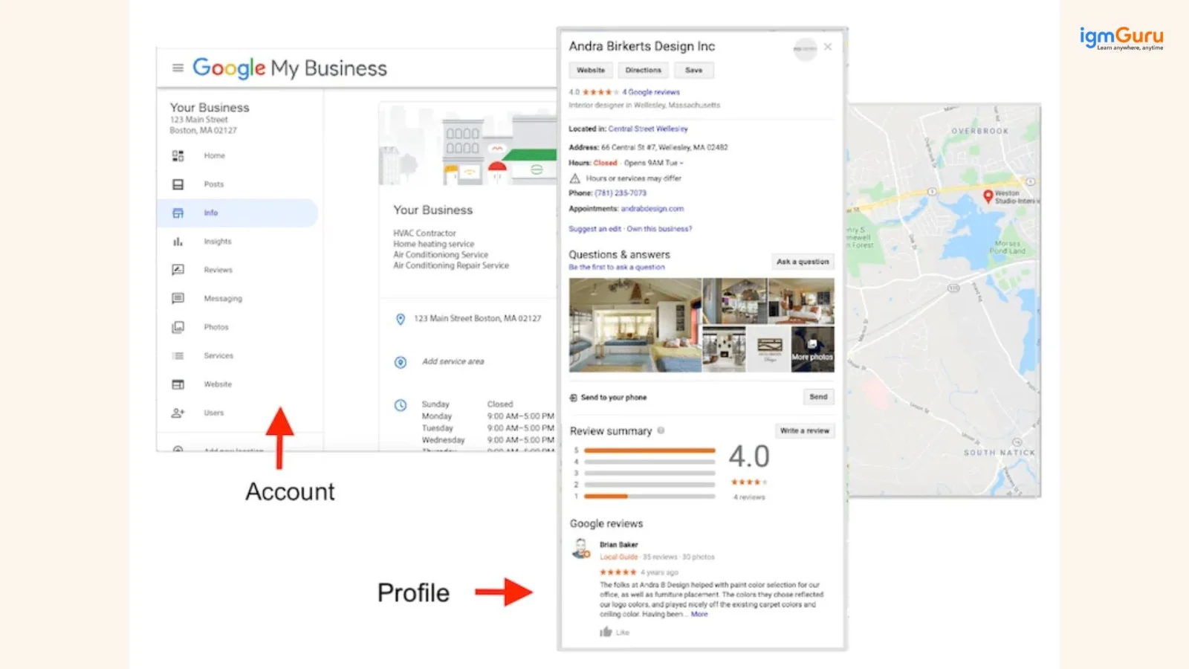This screenshot has height=669, width=1189.
Task: Click the Send button
Action: pos(818,397)
